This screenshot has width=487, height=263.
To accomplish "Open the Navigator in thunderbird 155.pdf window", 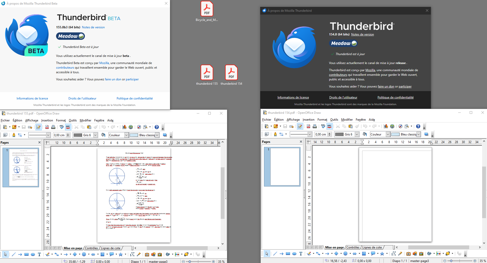I will tap(139, 127).
